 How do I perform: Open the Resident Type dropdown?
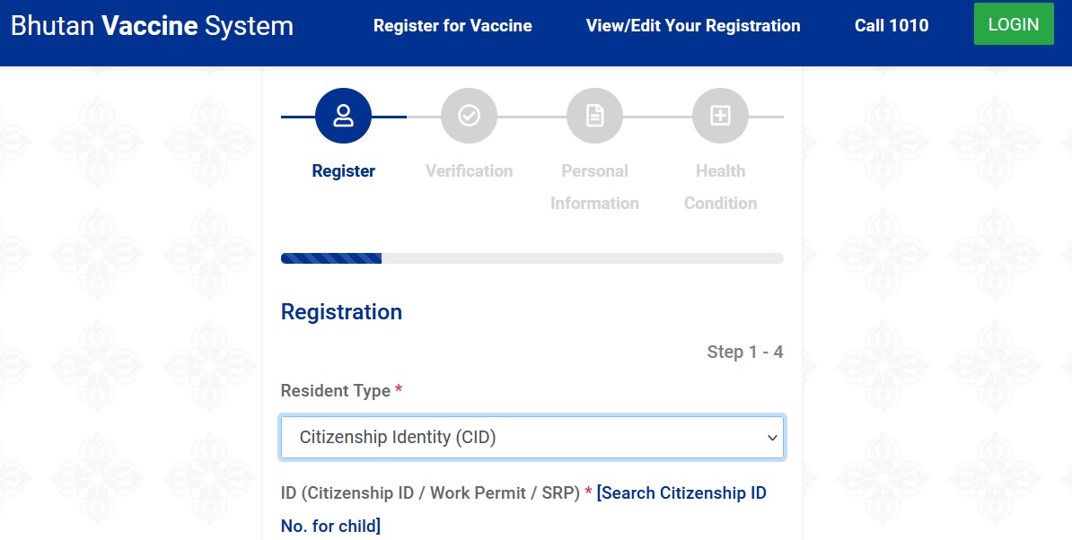pyautogui.click(x=532, y=438)
